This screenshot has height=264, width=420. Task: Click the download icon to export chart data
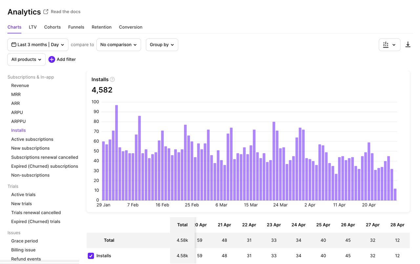pyautogui.click(x=408, y=44)
